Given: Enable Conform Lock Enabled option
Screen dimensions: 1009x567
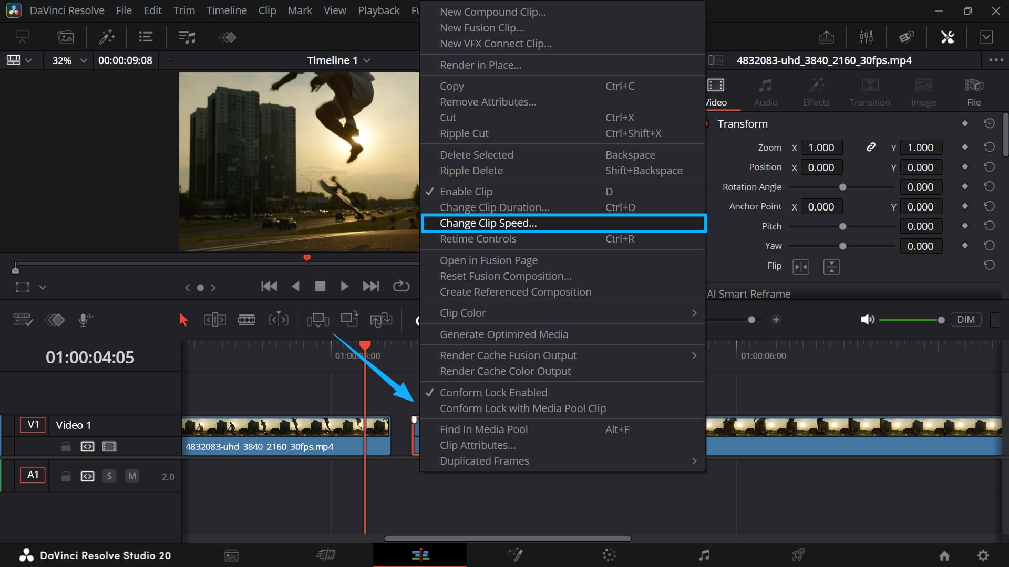Looking at the screenshot, I should tap(493, 392).
